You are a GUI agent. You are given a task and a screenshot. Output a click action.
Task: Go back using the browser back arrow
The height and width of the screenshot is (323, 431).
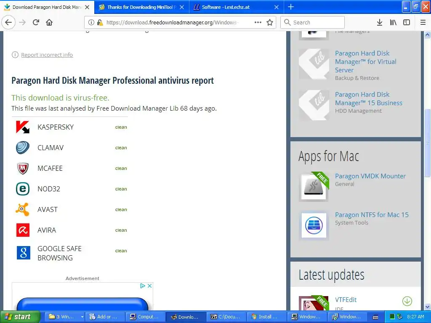[8, 22]
